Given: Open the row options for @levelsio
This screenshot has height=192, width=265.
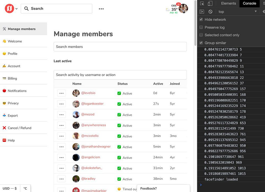Looking at the screenshot, I should pos(61,93).
